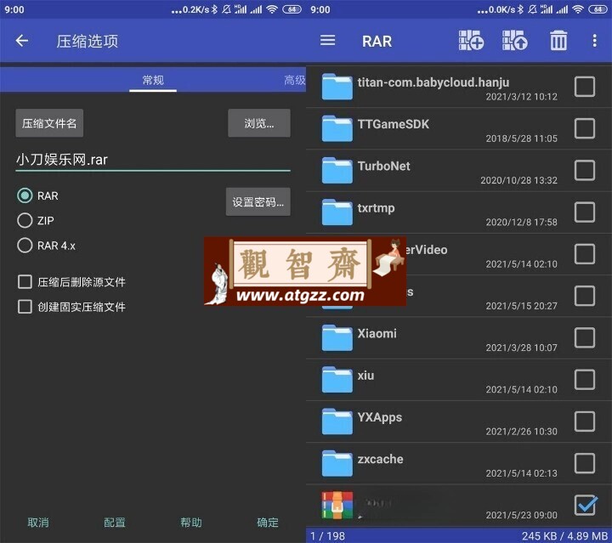This screenshot has width=612, height=543.
Task: Tap the TTGameSDK folder name
Action: tap(394, 124)
